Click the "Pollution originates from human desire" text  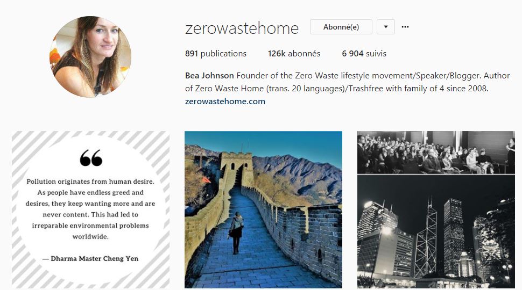pos(90,182)
